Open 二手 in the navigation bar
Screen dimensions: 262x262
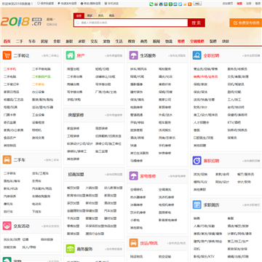click(x=20, y=41)
